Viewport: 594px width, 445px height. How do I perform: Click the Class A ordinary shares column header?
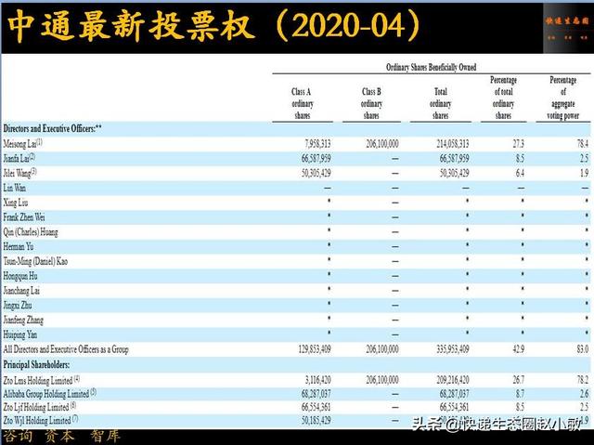coord(303,103)
